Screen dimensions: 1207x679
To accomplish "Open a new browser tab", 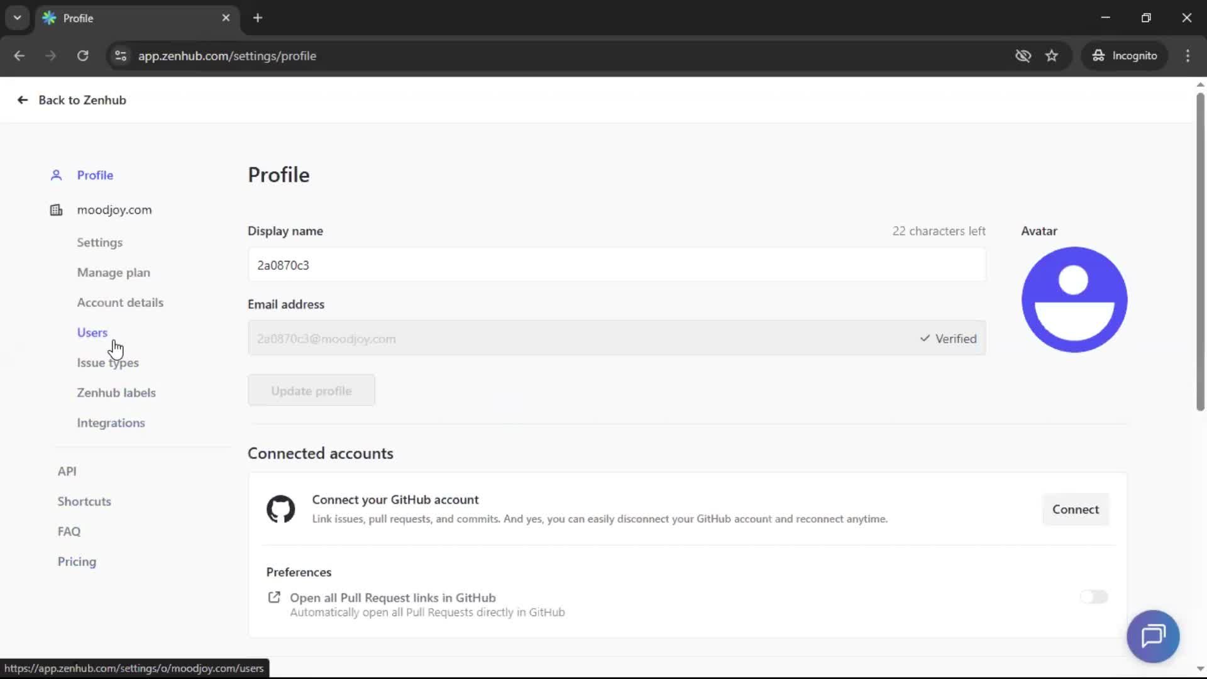I will pos(258,18).
